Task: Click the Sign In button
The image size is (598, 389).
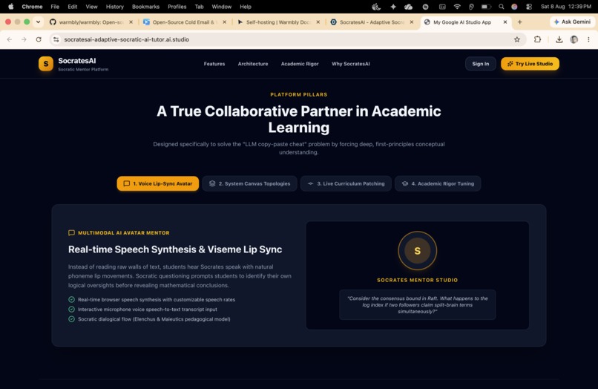Action: click(x=480, y=64)
